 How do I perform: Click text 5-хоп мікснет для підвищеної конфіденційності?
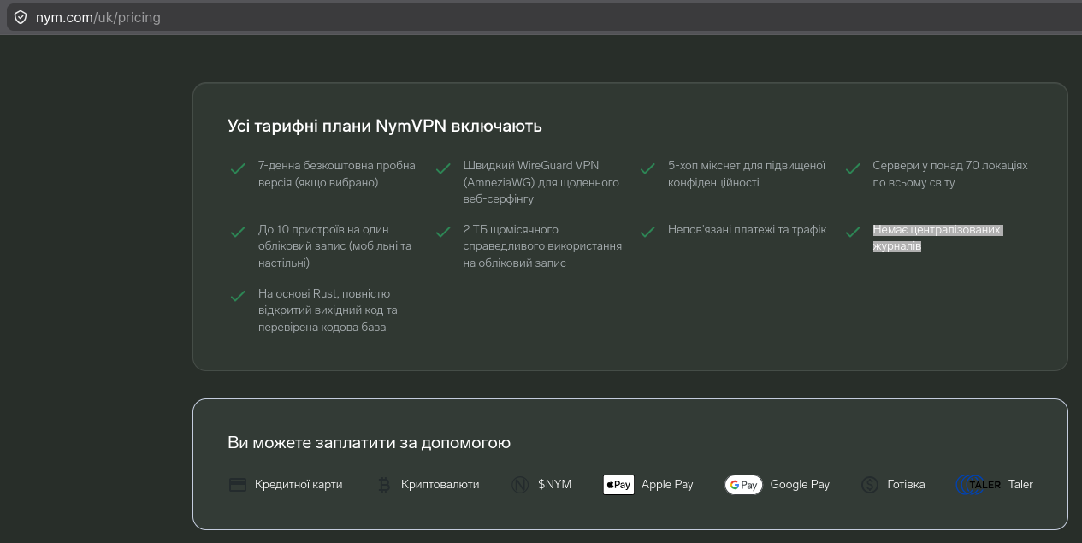pos(747,174)
